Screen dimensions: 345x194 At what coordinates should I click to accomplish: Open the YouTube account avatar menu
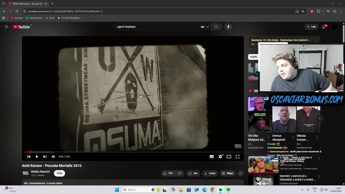point(334,27)
